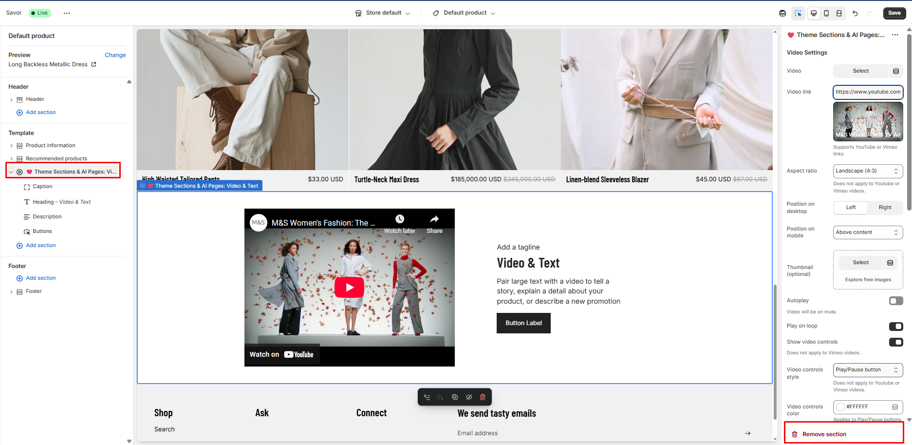
Task: Click the #FFFFFF video controls color swatch
Action: click(840, 407)
